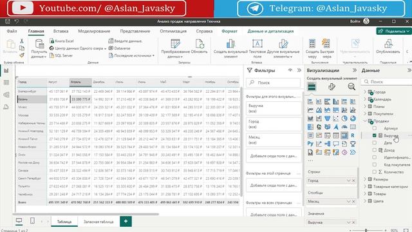Click the Undo arrow in title bar
This screenshot has width=412, height=232.
tap(17, 21)
